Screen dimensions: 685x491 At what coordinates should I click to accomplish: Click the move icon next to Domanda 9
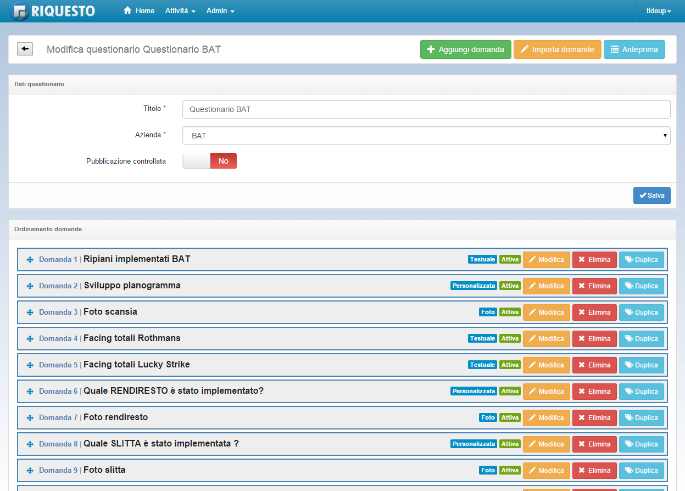point(30,471)
